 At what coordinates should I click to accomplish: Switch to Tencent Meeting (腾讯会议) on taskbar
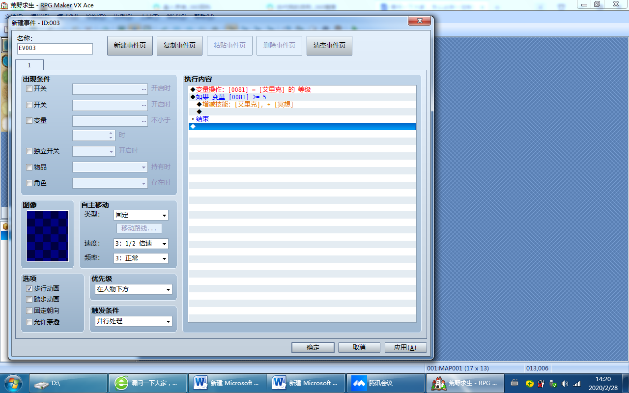click(387, 383)
